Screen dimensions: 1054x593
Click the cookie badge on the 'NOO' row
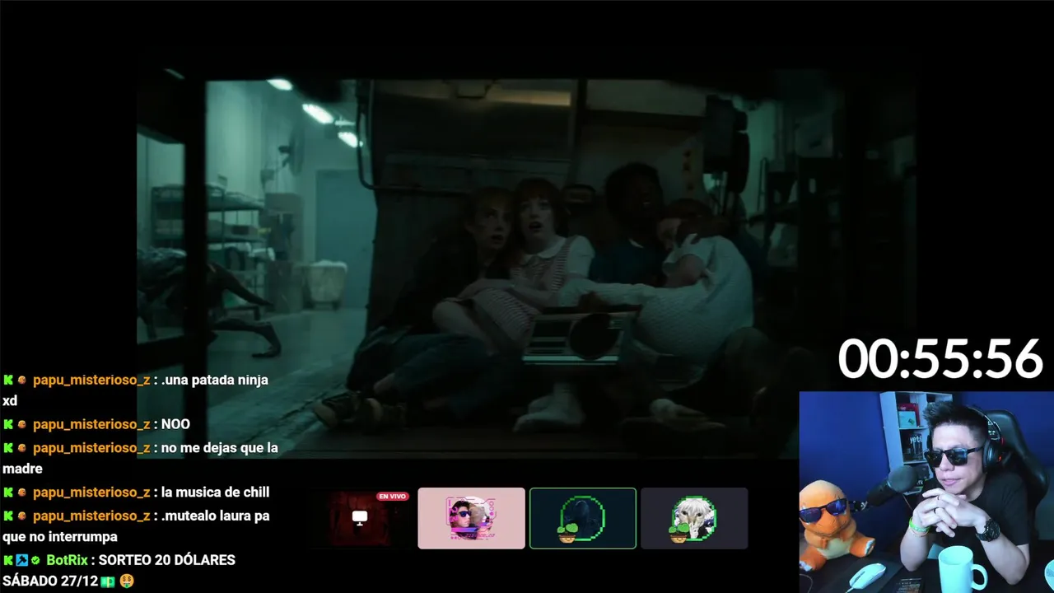22,425
